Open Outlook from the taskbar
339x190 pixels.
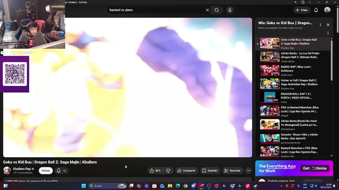point(162,186)
